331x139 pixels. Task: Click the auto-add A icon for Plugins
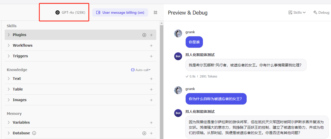144,35
